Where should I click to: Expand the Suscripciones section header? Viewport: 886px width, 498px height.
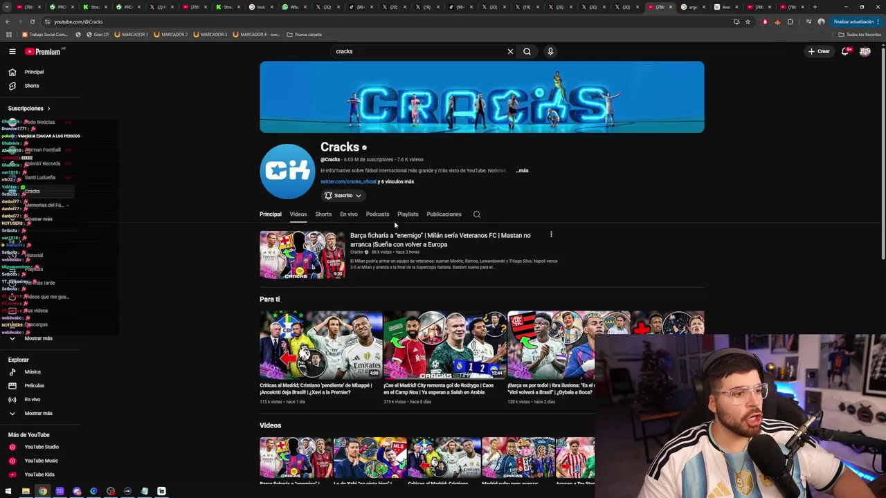[x=29, y=109]
